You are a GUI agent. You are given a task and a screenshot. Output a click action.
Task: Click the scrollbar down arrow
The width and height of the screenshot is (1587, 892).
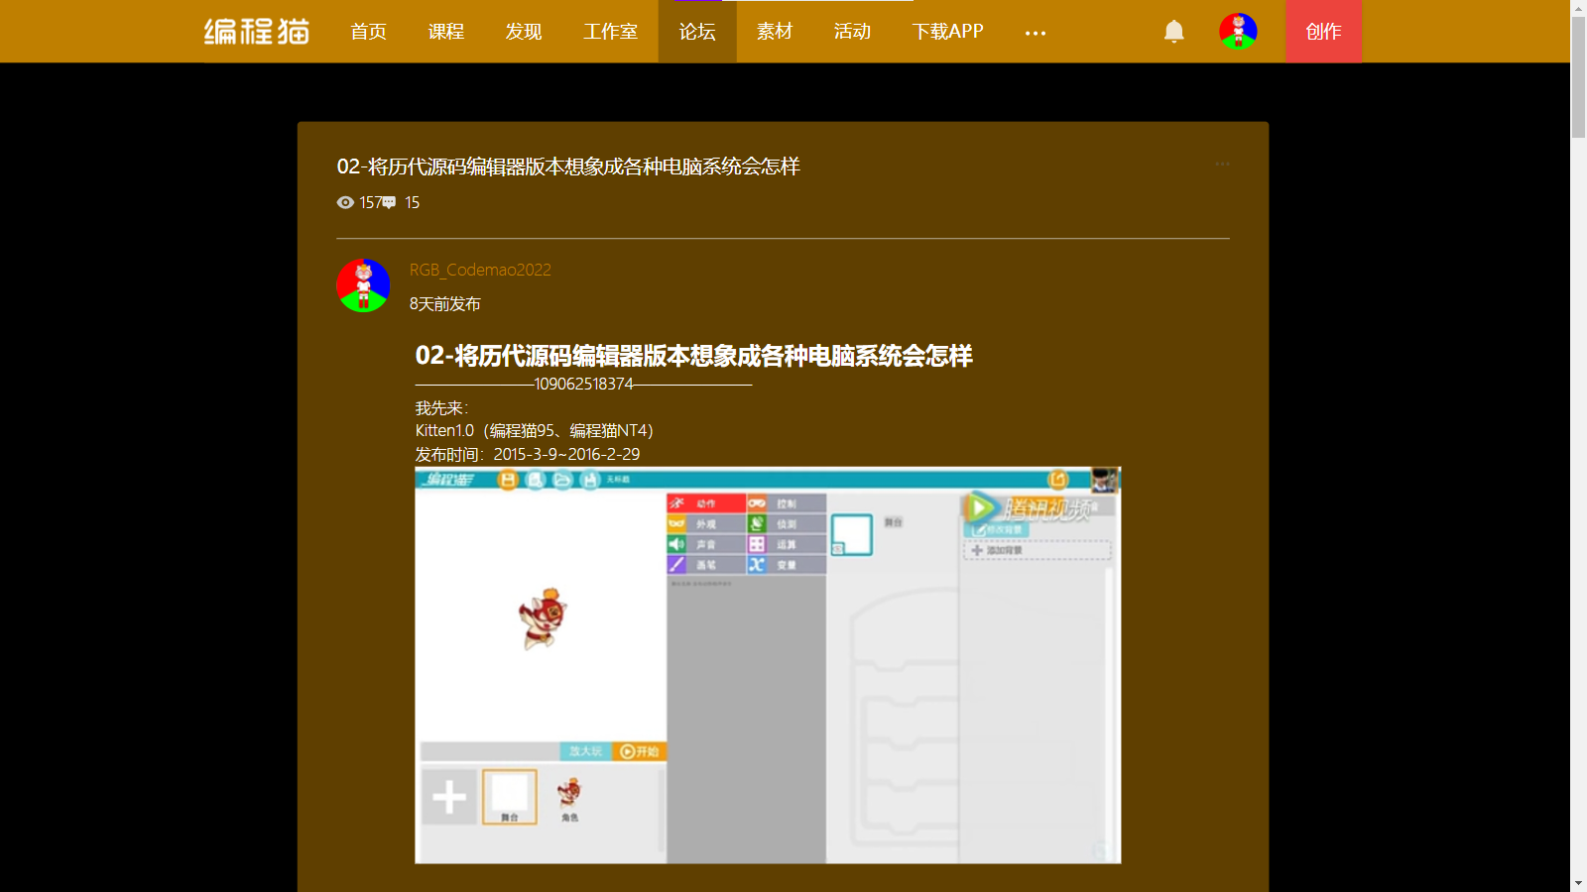coord(1578,883)
